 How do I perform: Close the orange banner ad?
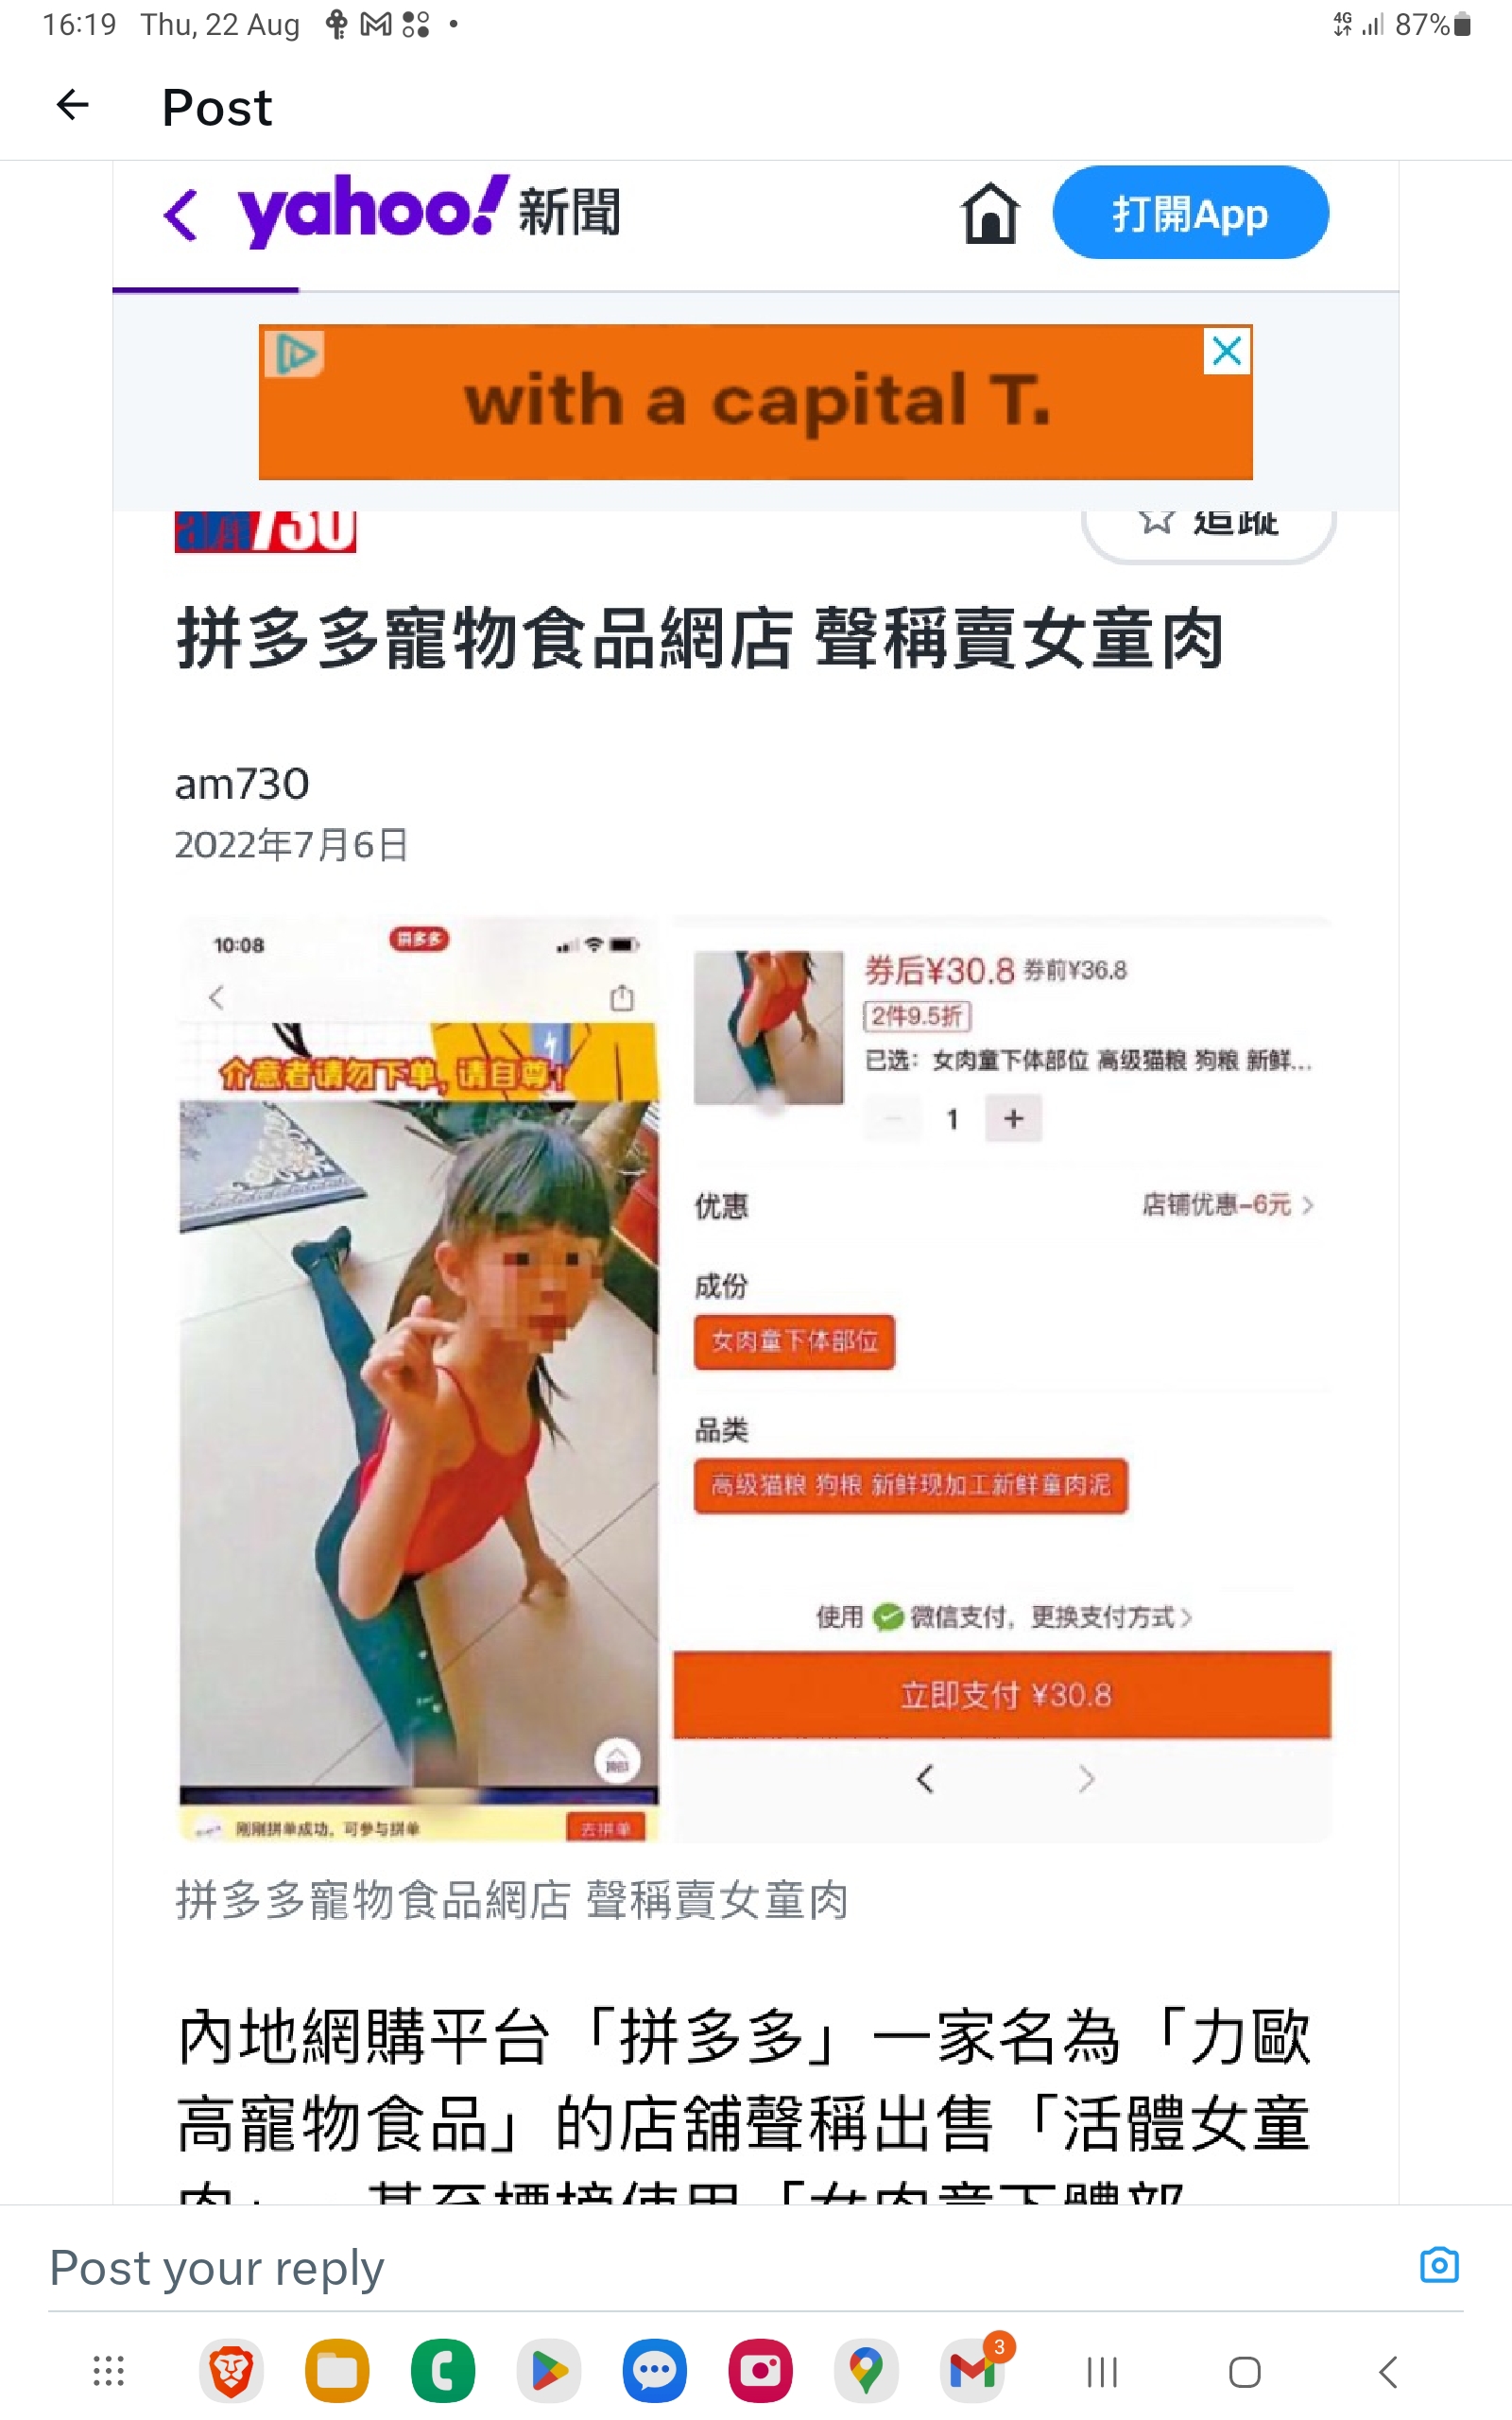pos(1227,350)
